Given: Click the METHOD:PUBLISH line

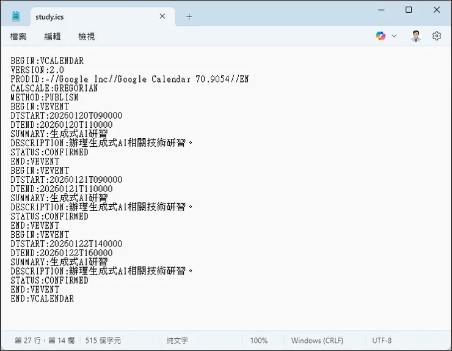Looking at the screenshot, I should [x=45, y=97].
